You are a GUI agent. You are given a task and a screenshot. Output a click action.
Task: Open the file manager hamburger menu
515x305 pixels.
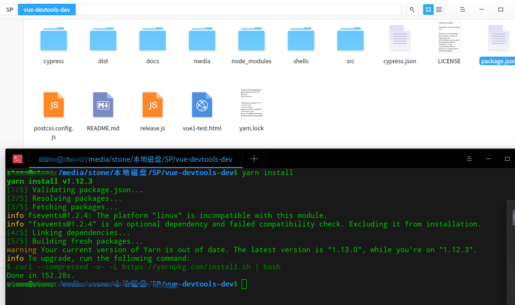pyautogui.click(x=462, y=10)
